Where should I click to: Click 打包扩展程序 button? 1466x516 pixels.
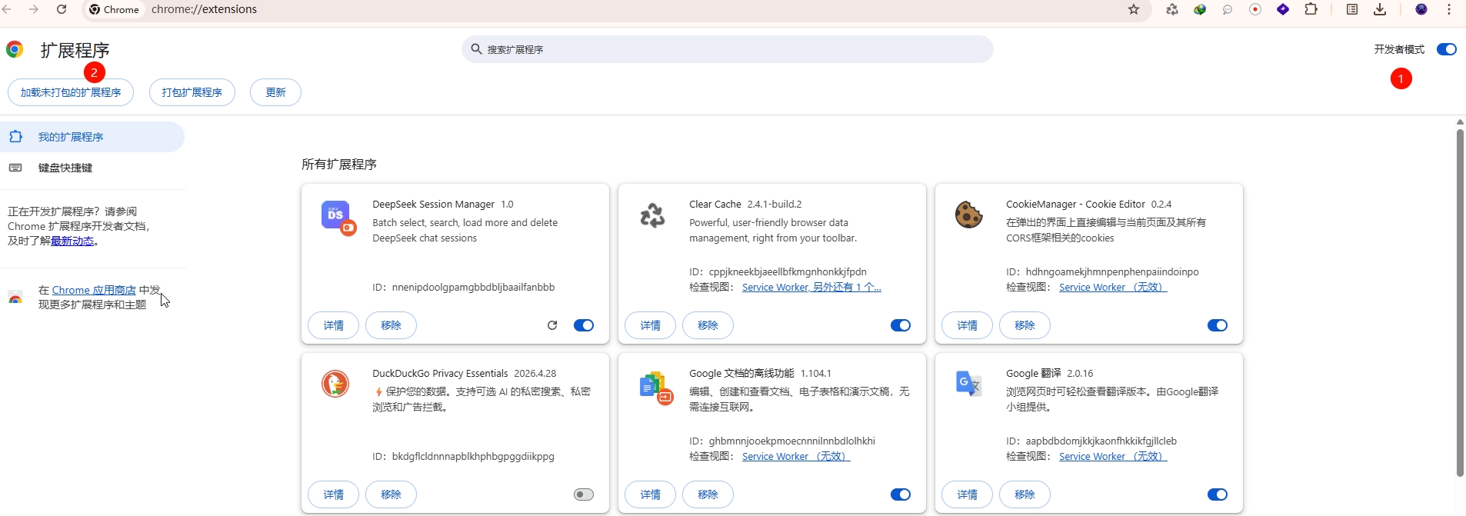click(x=192, y=92)
